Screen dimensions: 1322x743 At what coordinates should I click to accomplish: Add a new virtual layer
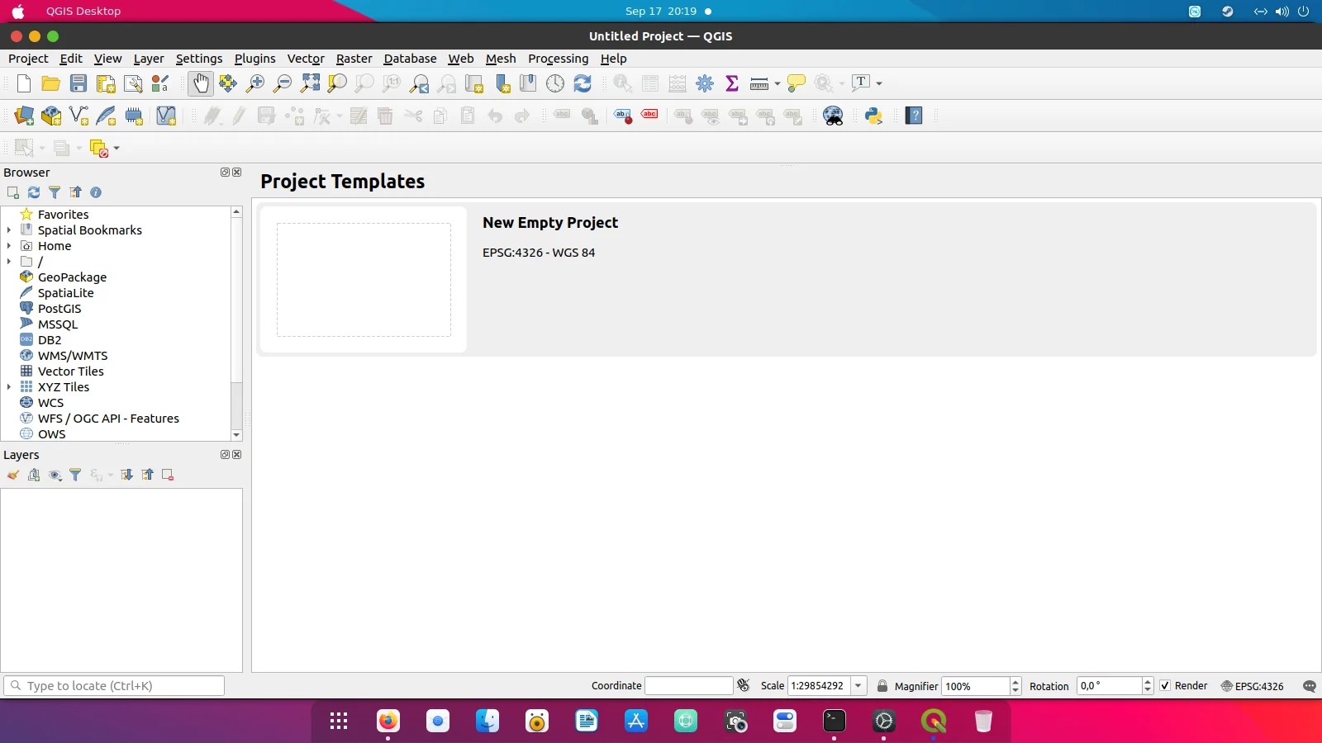166,116
